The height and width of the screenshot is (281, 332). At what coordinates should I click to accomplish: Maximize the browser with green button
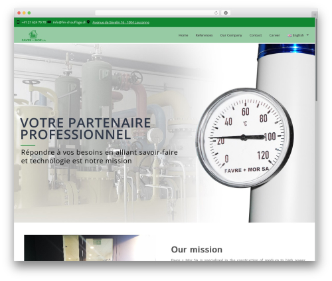coord(29,13)
